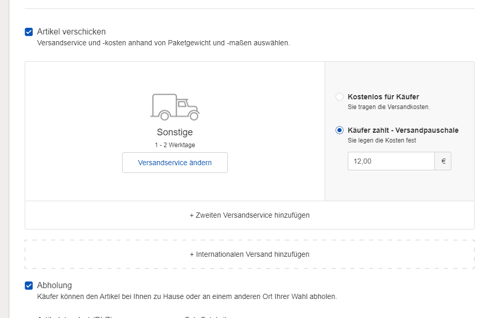The height and width of the screenshot is (318, 490).
Task: Uncheck the Artikel verschicken checkbox
Action: 29,32
